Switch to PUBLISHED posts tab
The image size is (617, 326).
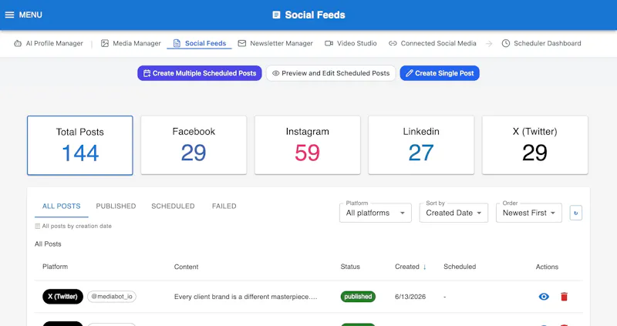click(116, 206)
